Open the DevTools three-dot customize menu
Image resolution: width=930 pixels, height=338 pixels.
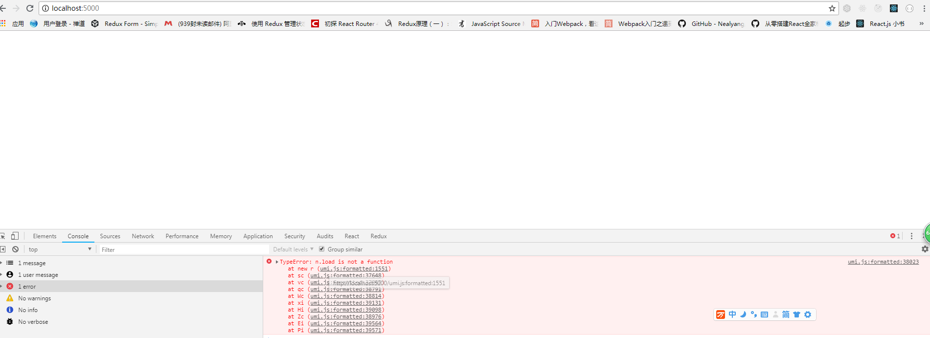click(911, 236)
